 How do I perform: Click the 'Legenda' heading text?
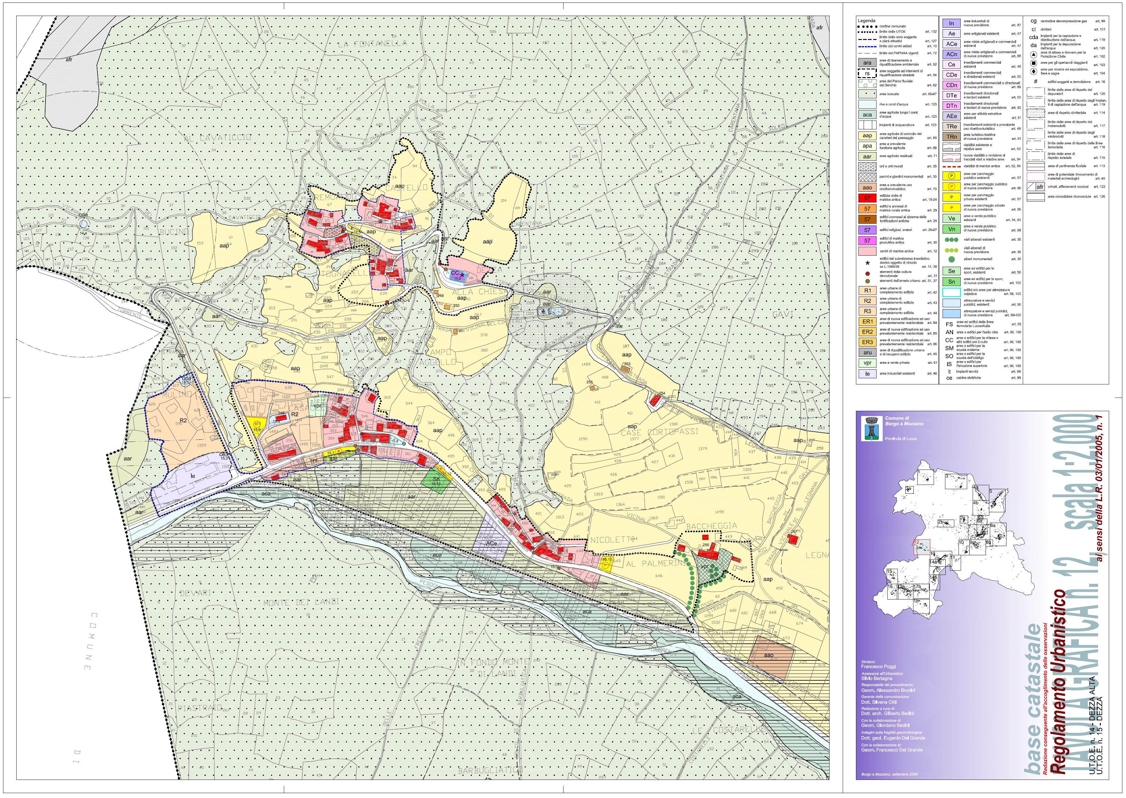pos(866,21)
